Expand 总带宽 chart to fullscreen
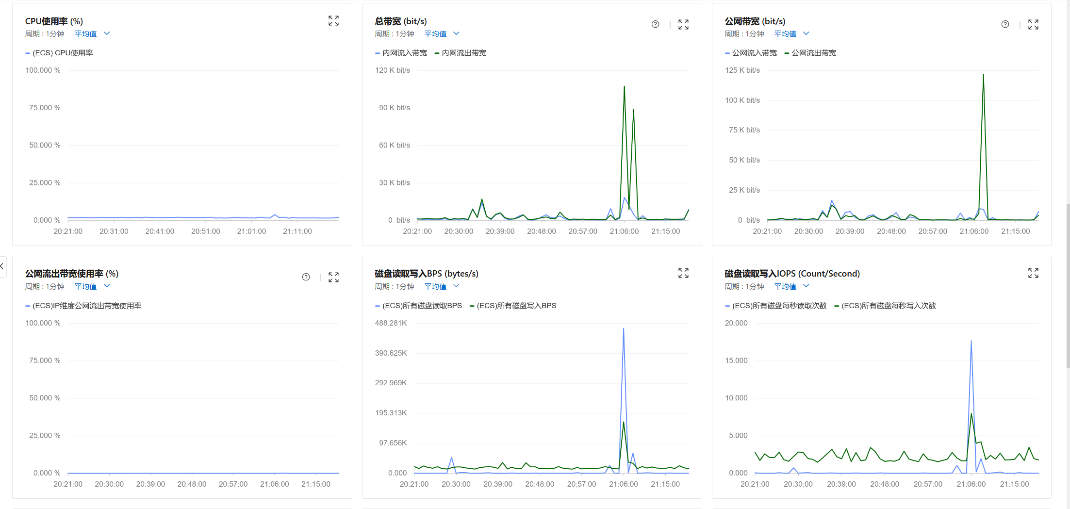Viewport: 1070px width, 509px height. point(683,25)
